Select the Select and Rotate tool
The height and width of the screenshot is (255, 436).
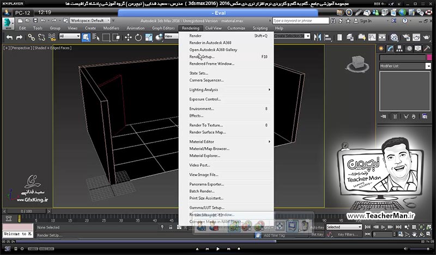(x=138, y=37)
